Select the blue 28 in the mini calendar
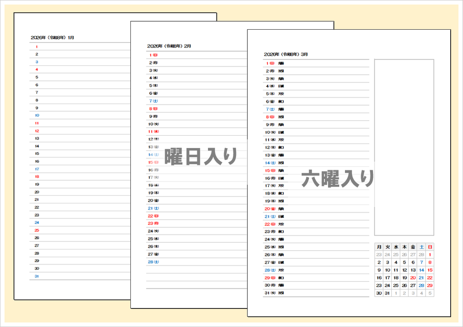This screenshot has height=327, width=463. point(421,285)
